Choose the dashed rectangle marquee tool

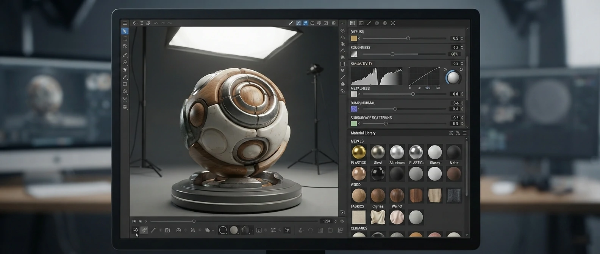tap(125, 39)
